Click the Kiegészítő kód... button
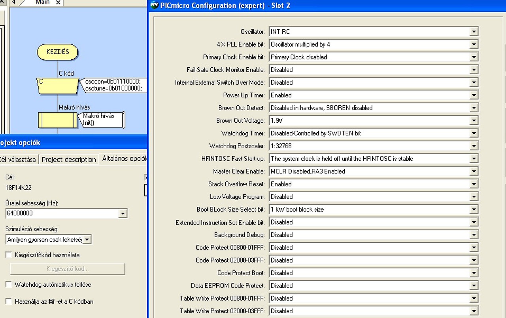 pos(68,269)
